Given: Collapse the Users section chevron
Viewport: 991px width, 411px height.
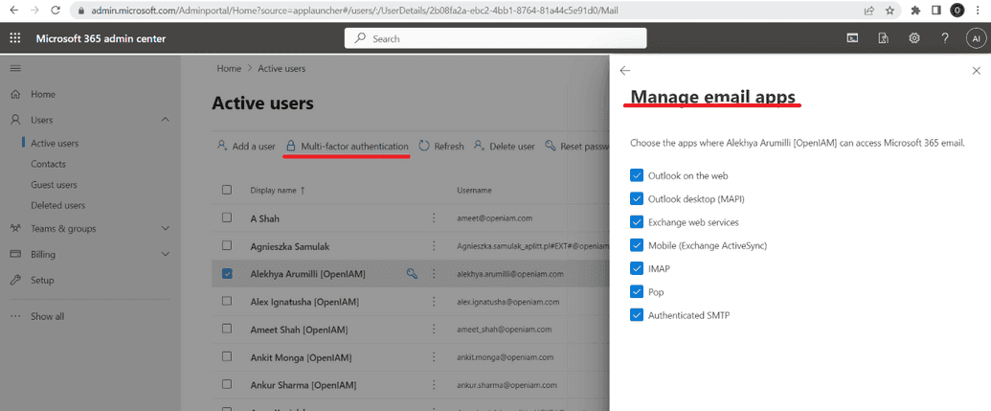Looking at the screenshot, I should [166, 120].
